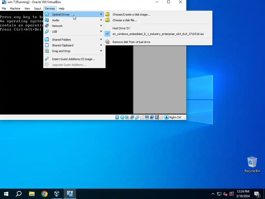The image size is (265, 199).
Task: Click the USB plug menu icon
Action: (x=47, y=31)
